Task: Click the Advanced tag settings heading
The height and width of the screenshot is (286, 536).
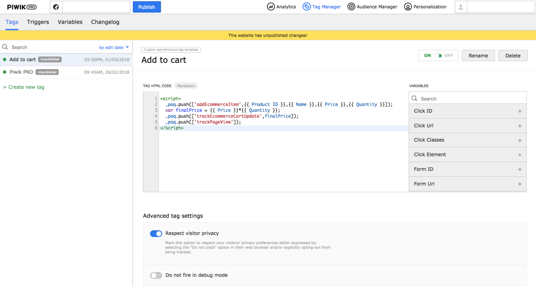Action: (x=173, y=216)
